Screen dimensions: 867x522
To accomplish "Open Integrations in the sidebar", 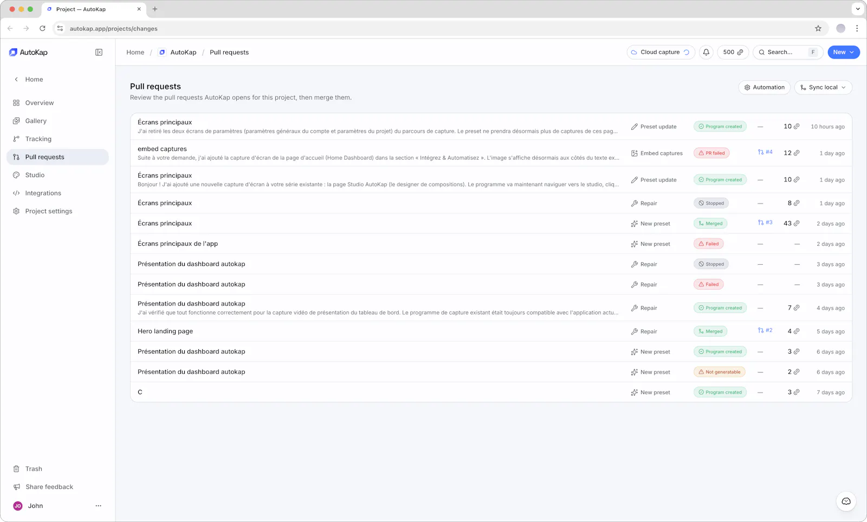I will click(57, 193).
